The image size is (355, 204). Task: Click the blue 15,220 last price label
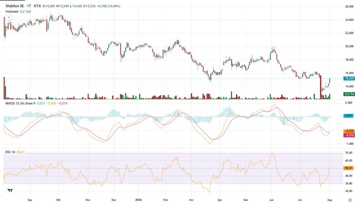tap(349, 78)
